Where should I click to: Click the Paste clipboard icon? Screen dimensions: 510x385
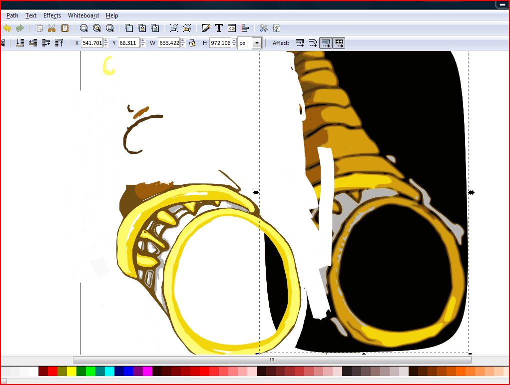point(64,28)
